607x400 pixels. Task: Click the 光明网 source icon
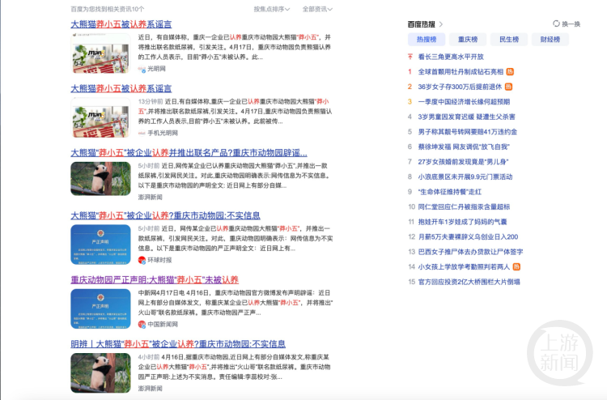click(x=142, y=69)
